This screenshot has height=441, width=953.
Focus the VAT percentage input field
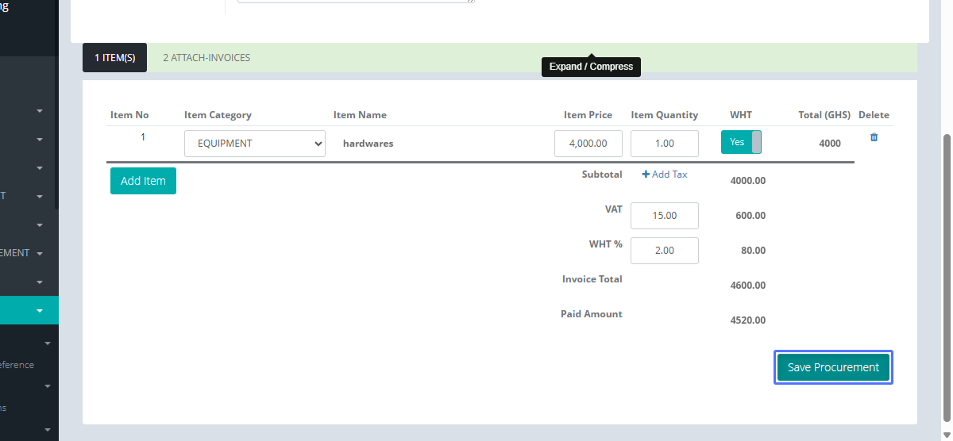(664, 216)
